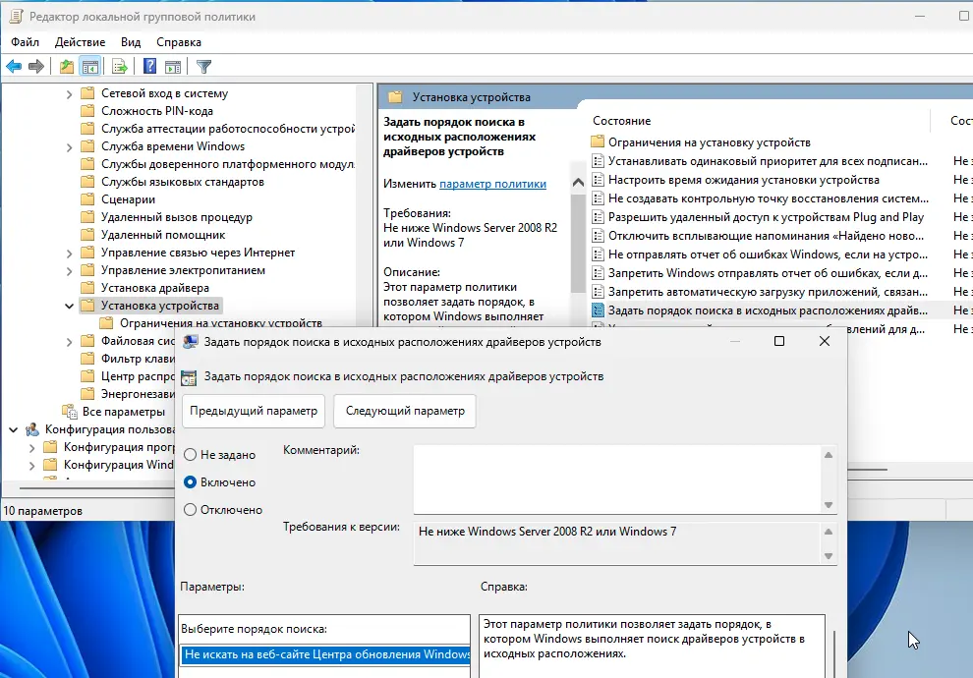Select Запретить Windows отправлять отчет policy
The image size is (973, 678).
click(769, 273)
